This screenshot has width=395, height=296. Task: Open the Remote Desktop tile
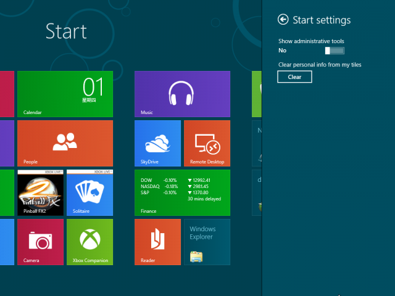pyautogui.click(x=207, y=143)
